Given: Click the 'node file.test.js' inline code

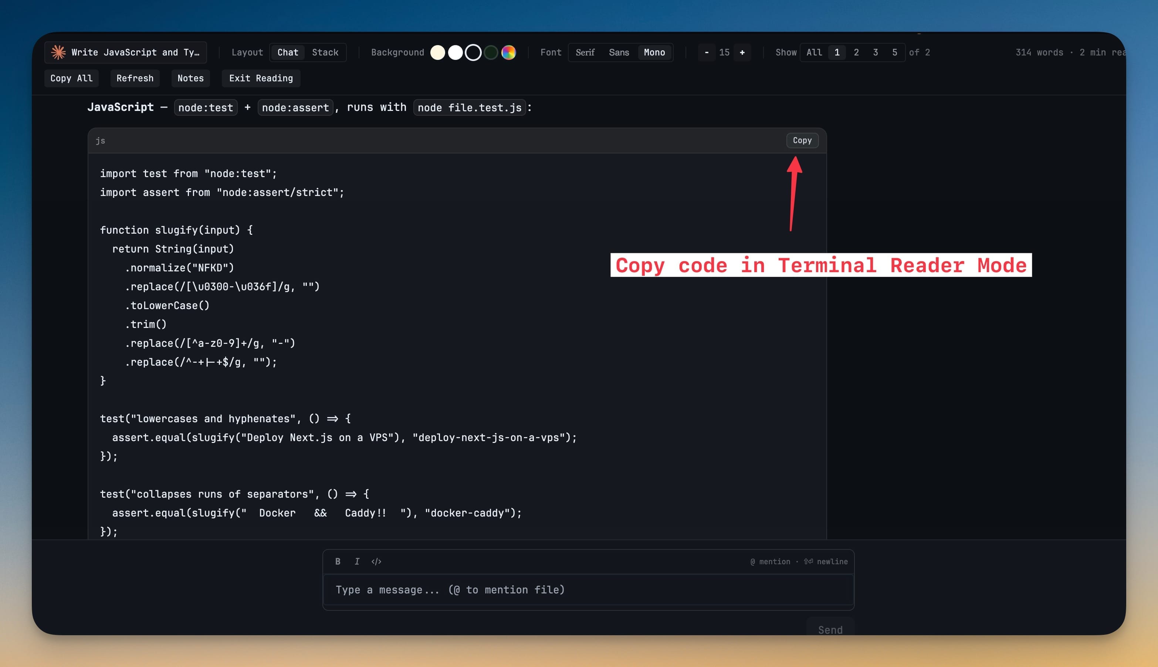Looking at the screenshot, I should point(470,108).
